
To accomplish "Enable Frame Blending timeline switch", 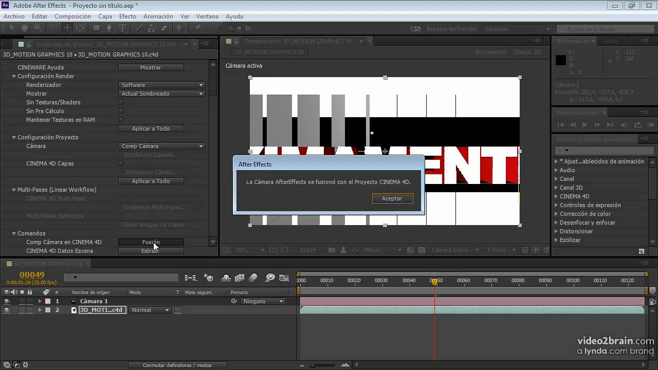I will point(240,278).
